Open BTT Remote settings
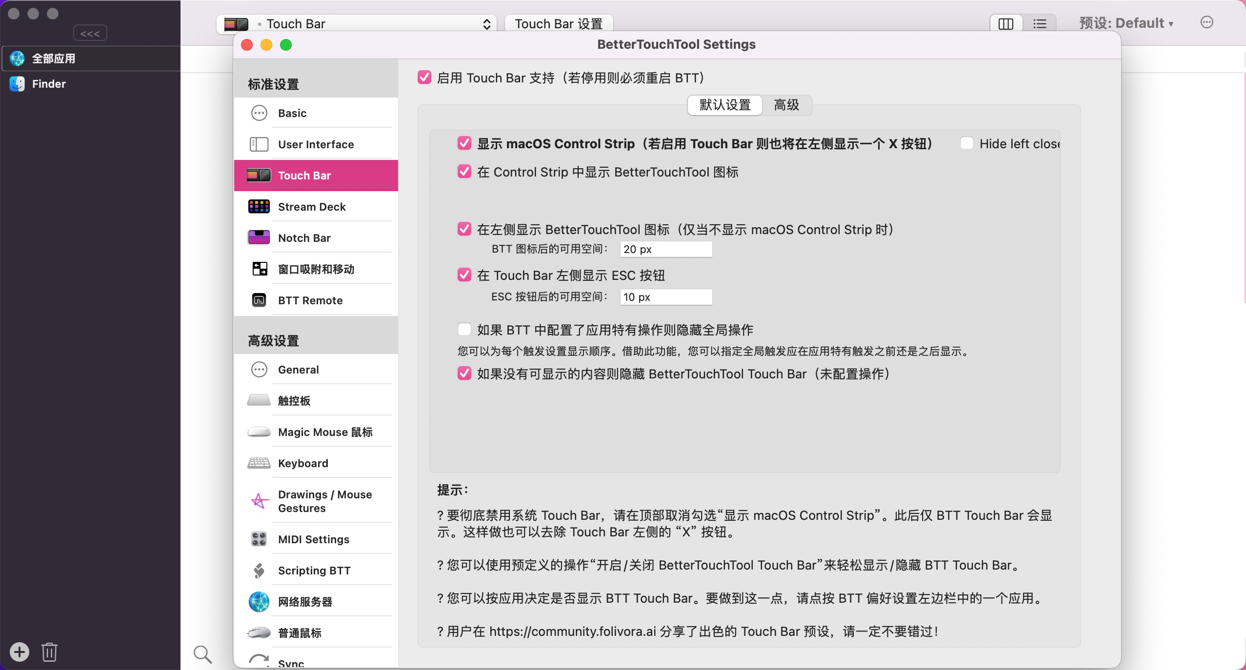The height and width of the screenshot is (670, 1246). [316, 300]
